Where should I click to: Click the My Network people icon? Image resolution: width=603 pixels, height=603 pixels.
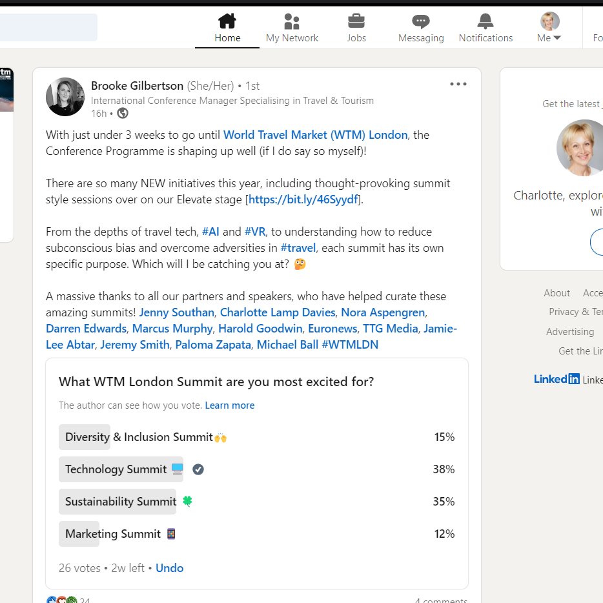point(292,21)
